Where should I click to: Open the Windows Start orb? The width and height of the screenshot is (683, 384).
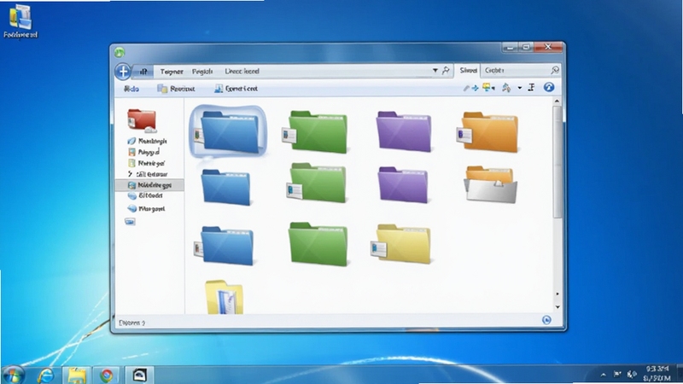(13, 375)
